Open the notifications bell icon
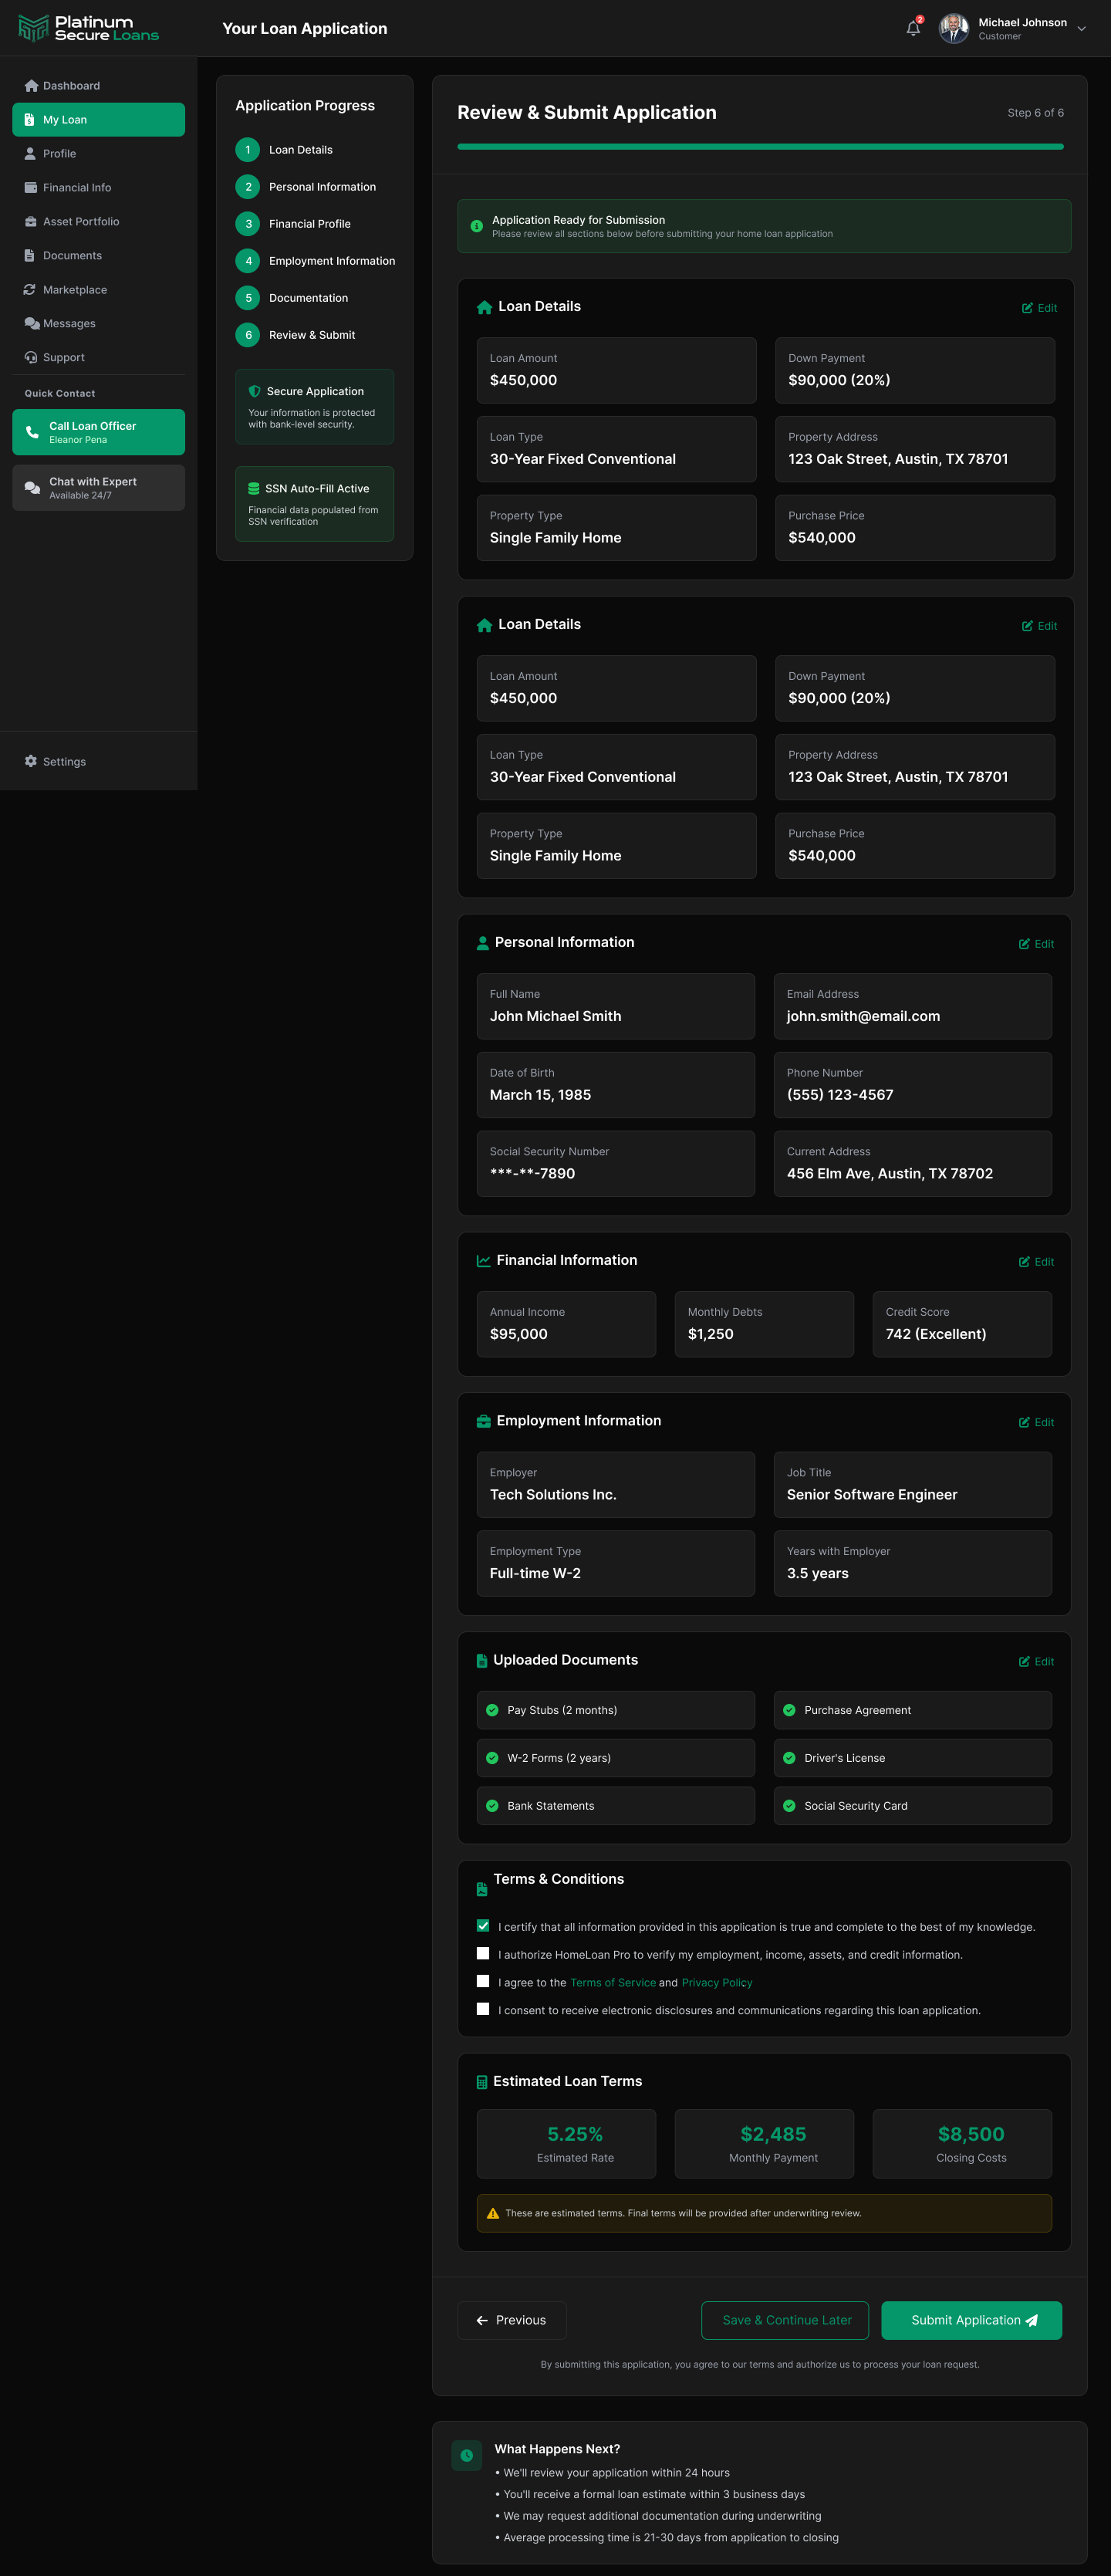The height and width of the screenshot is (2576, 1111). [913, 28]
